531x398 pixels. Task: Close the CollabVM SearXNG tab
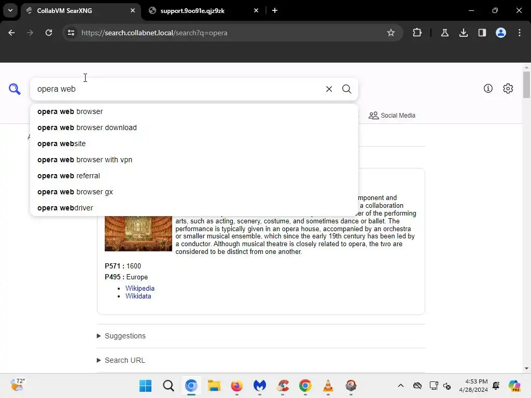132,10
